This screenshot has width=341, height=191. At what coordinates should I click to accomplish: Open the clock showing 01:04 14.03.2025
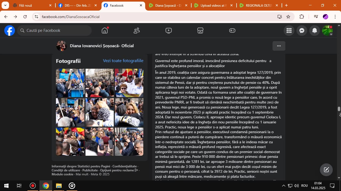(318, 186)
